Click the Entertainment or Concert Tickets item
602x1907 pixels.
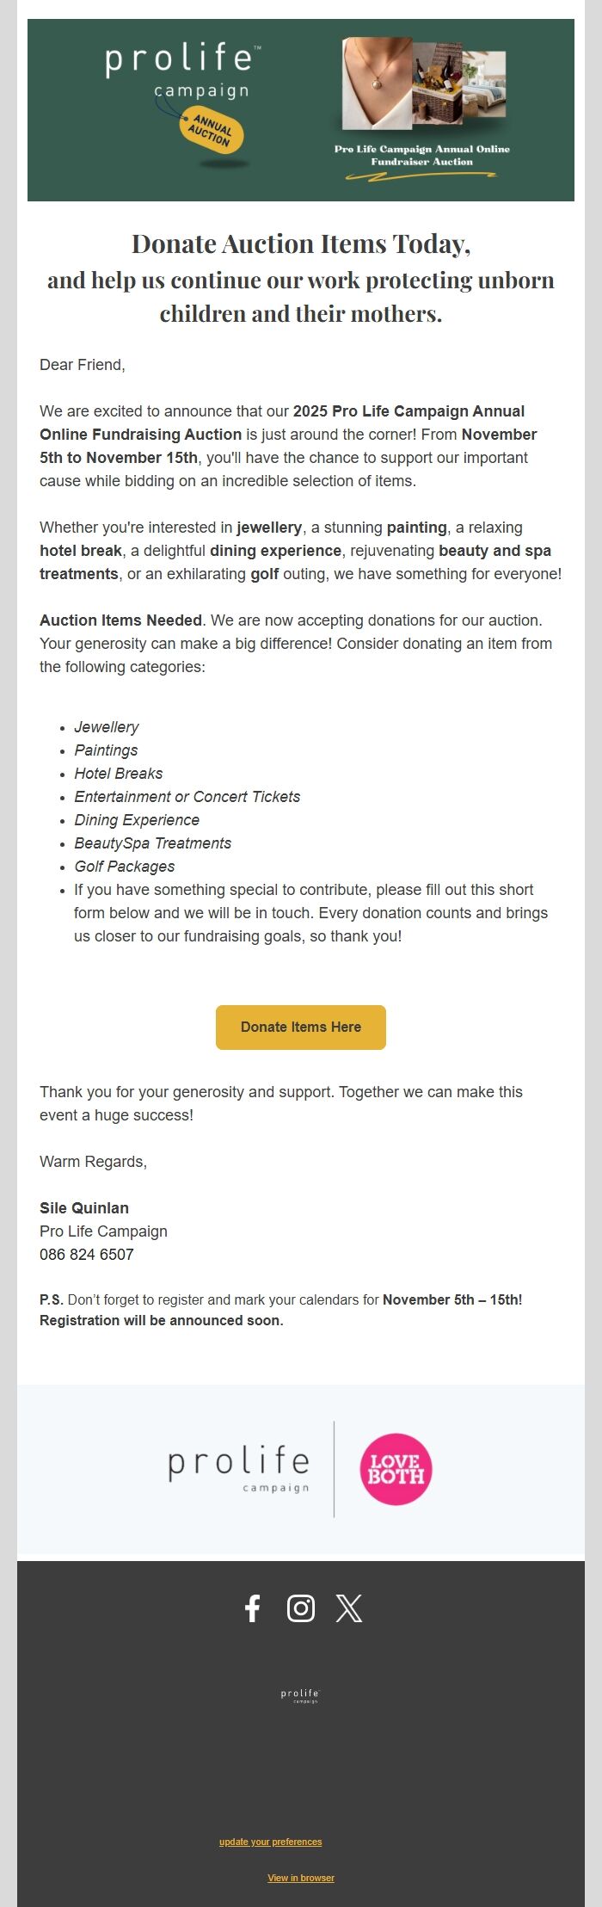(187, 797)
